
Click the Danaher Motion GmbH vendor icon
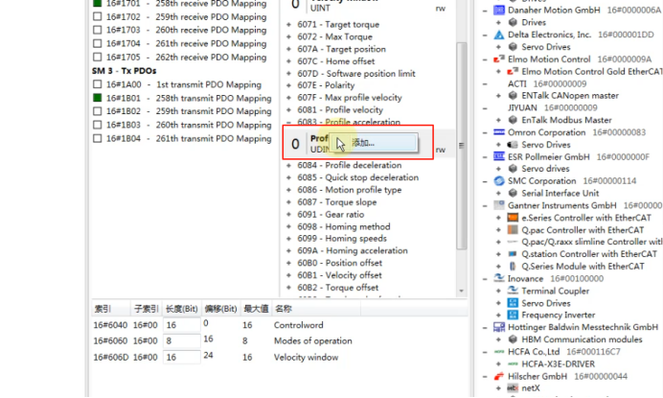point(499,11)
